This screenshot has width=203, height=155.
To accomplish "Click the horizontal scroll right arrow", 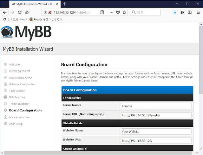I will (197, 153).
